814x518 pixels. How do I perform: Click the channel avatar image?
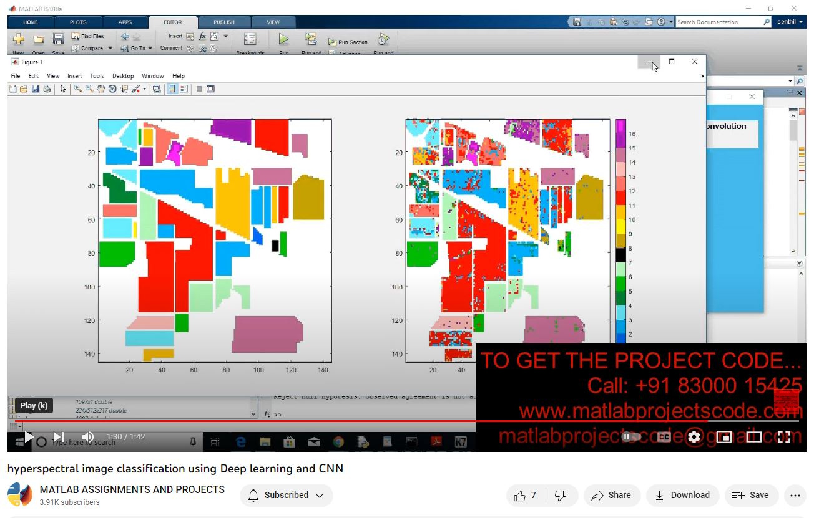(20, 495)
